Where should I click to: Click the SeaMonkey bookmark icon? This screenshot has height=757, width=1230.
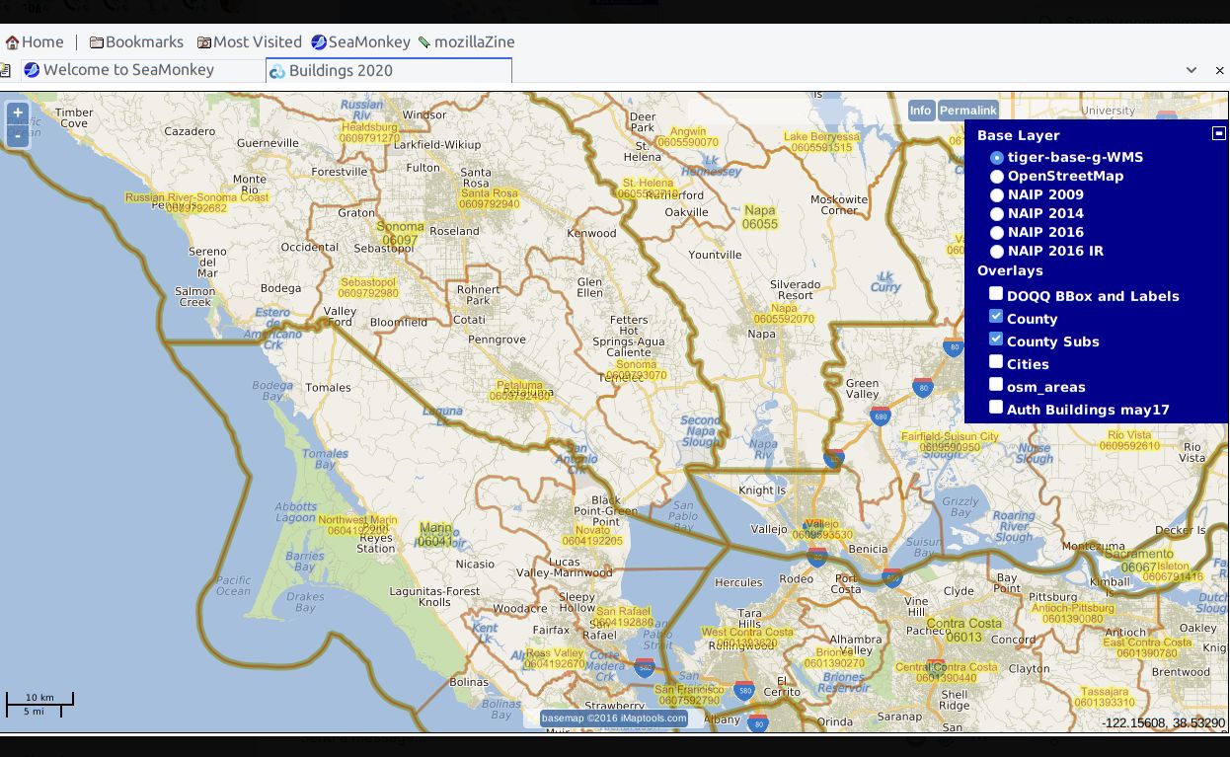(x=319, y=42)
